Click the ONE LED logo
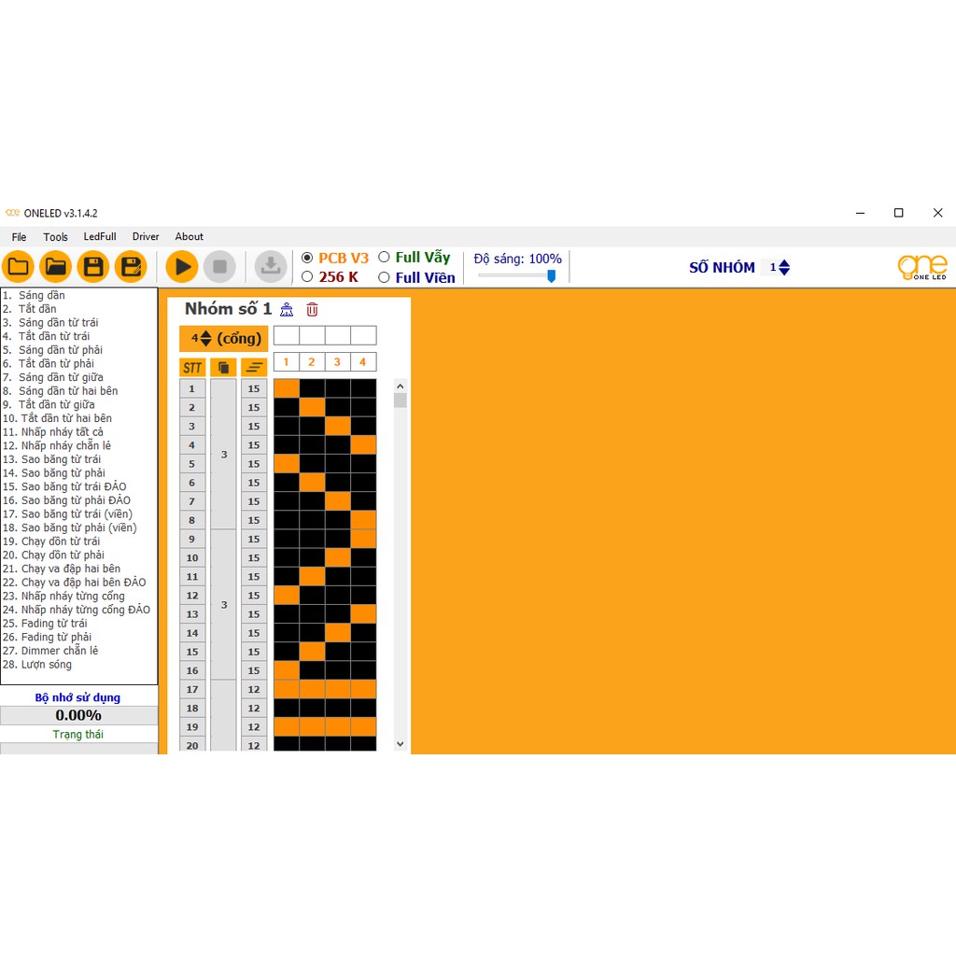This screenshot has height=956, width=956. pyautogui.click(x=921, y=267)
